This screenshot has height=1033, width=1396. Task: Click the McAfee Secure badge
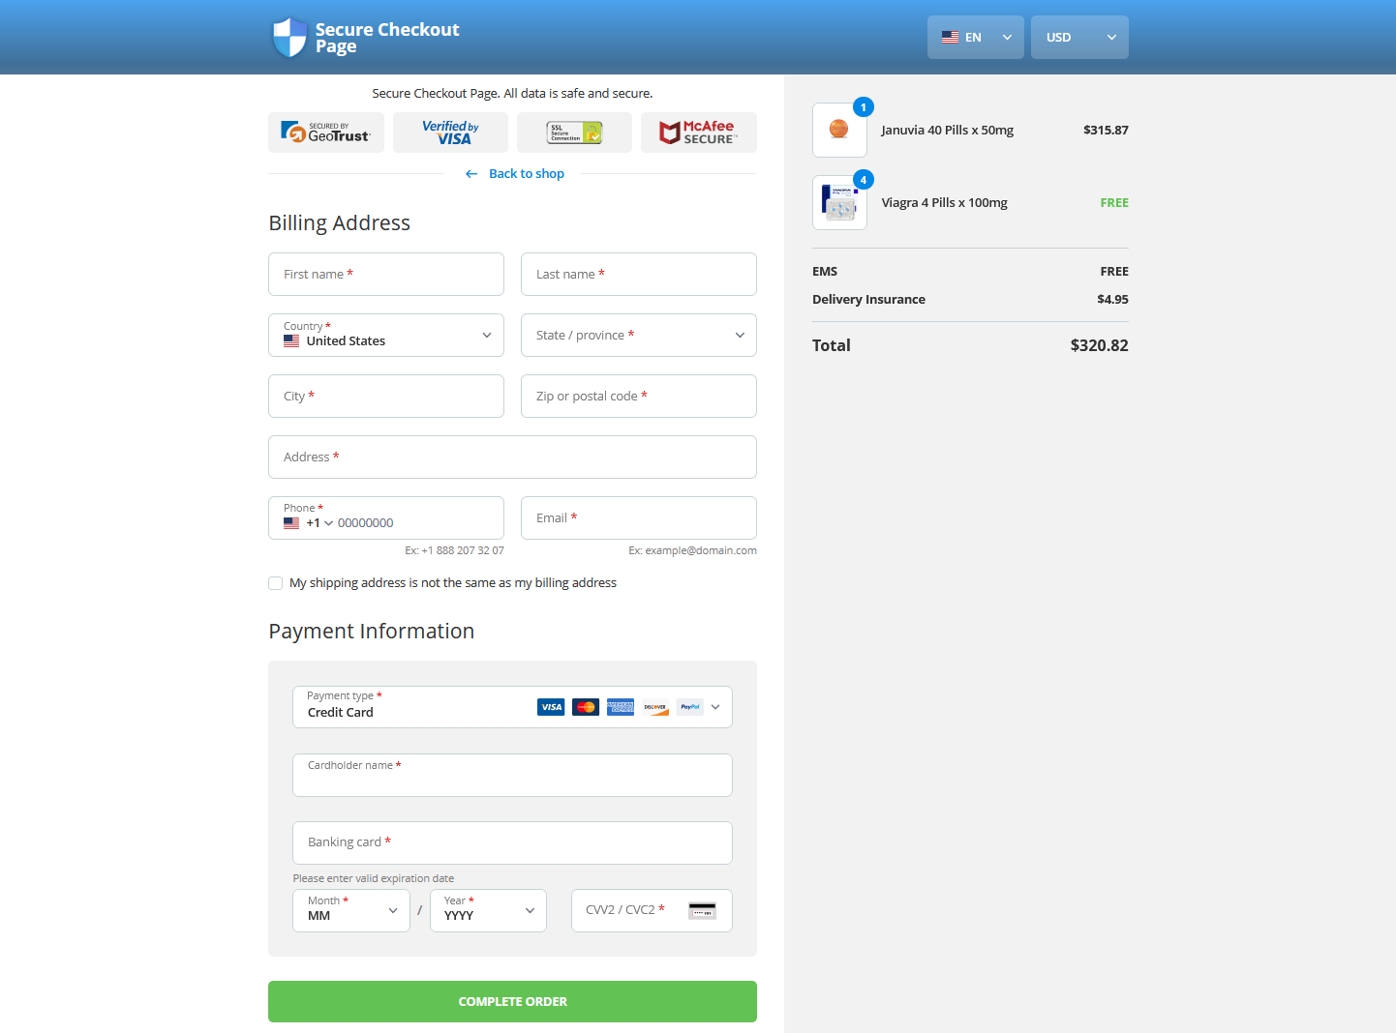[699, 133]
